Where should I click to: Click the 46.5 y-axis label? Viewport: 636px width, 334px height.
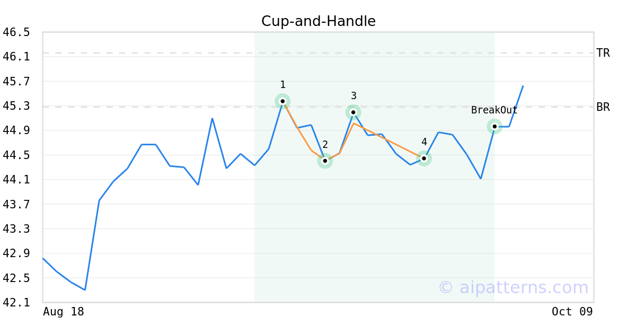[16, 32]
